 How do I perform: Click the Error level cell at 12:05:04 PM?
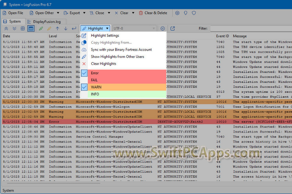(x=54, y=122)
